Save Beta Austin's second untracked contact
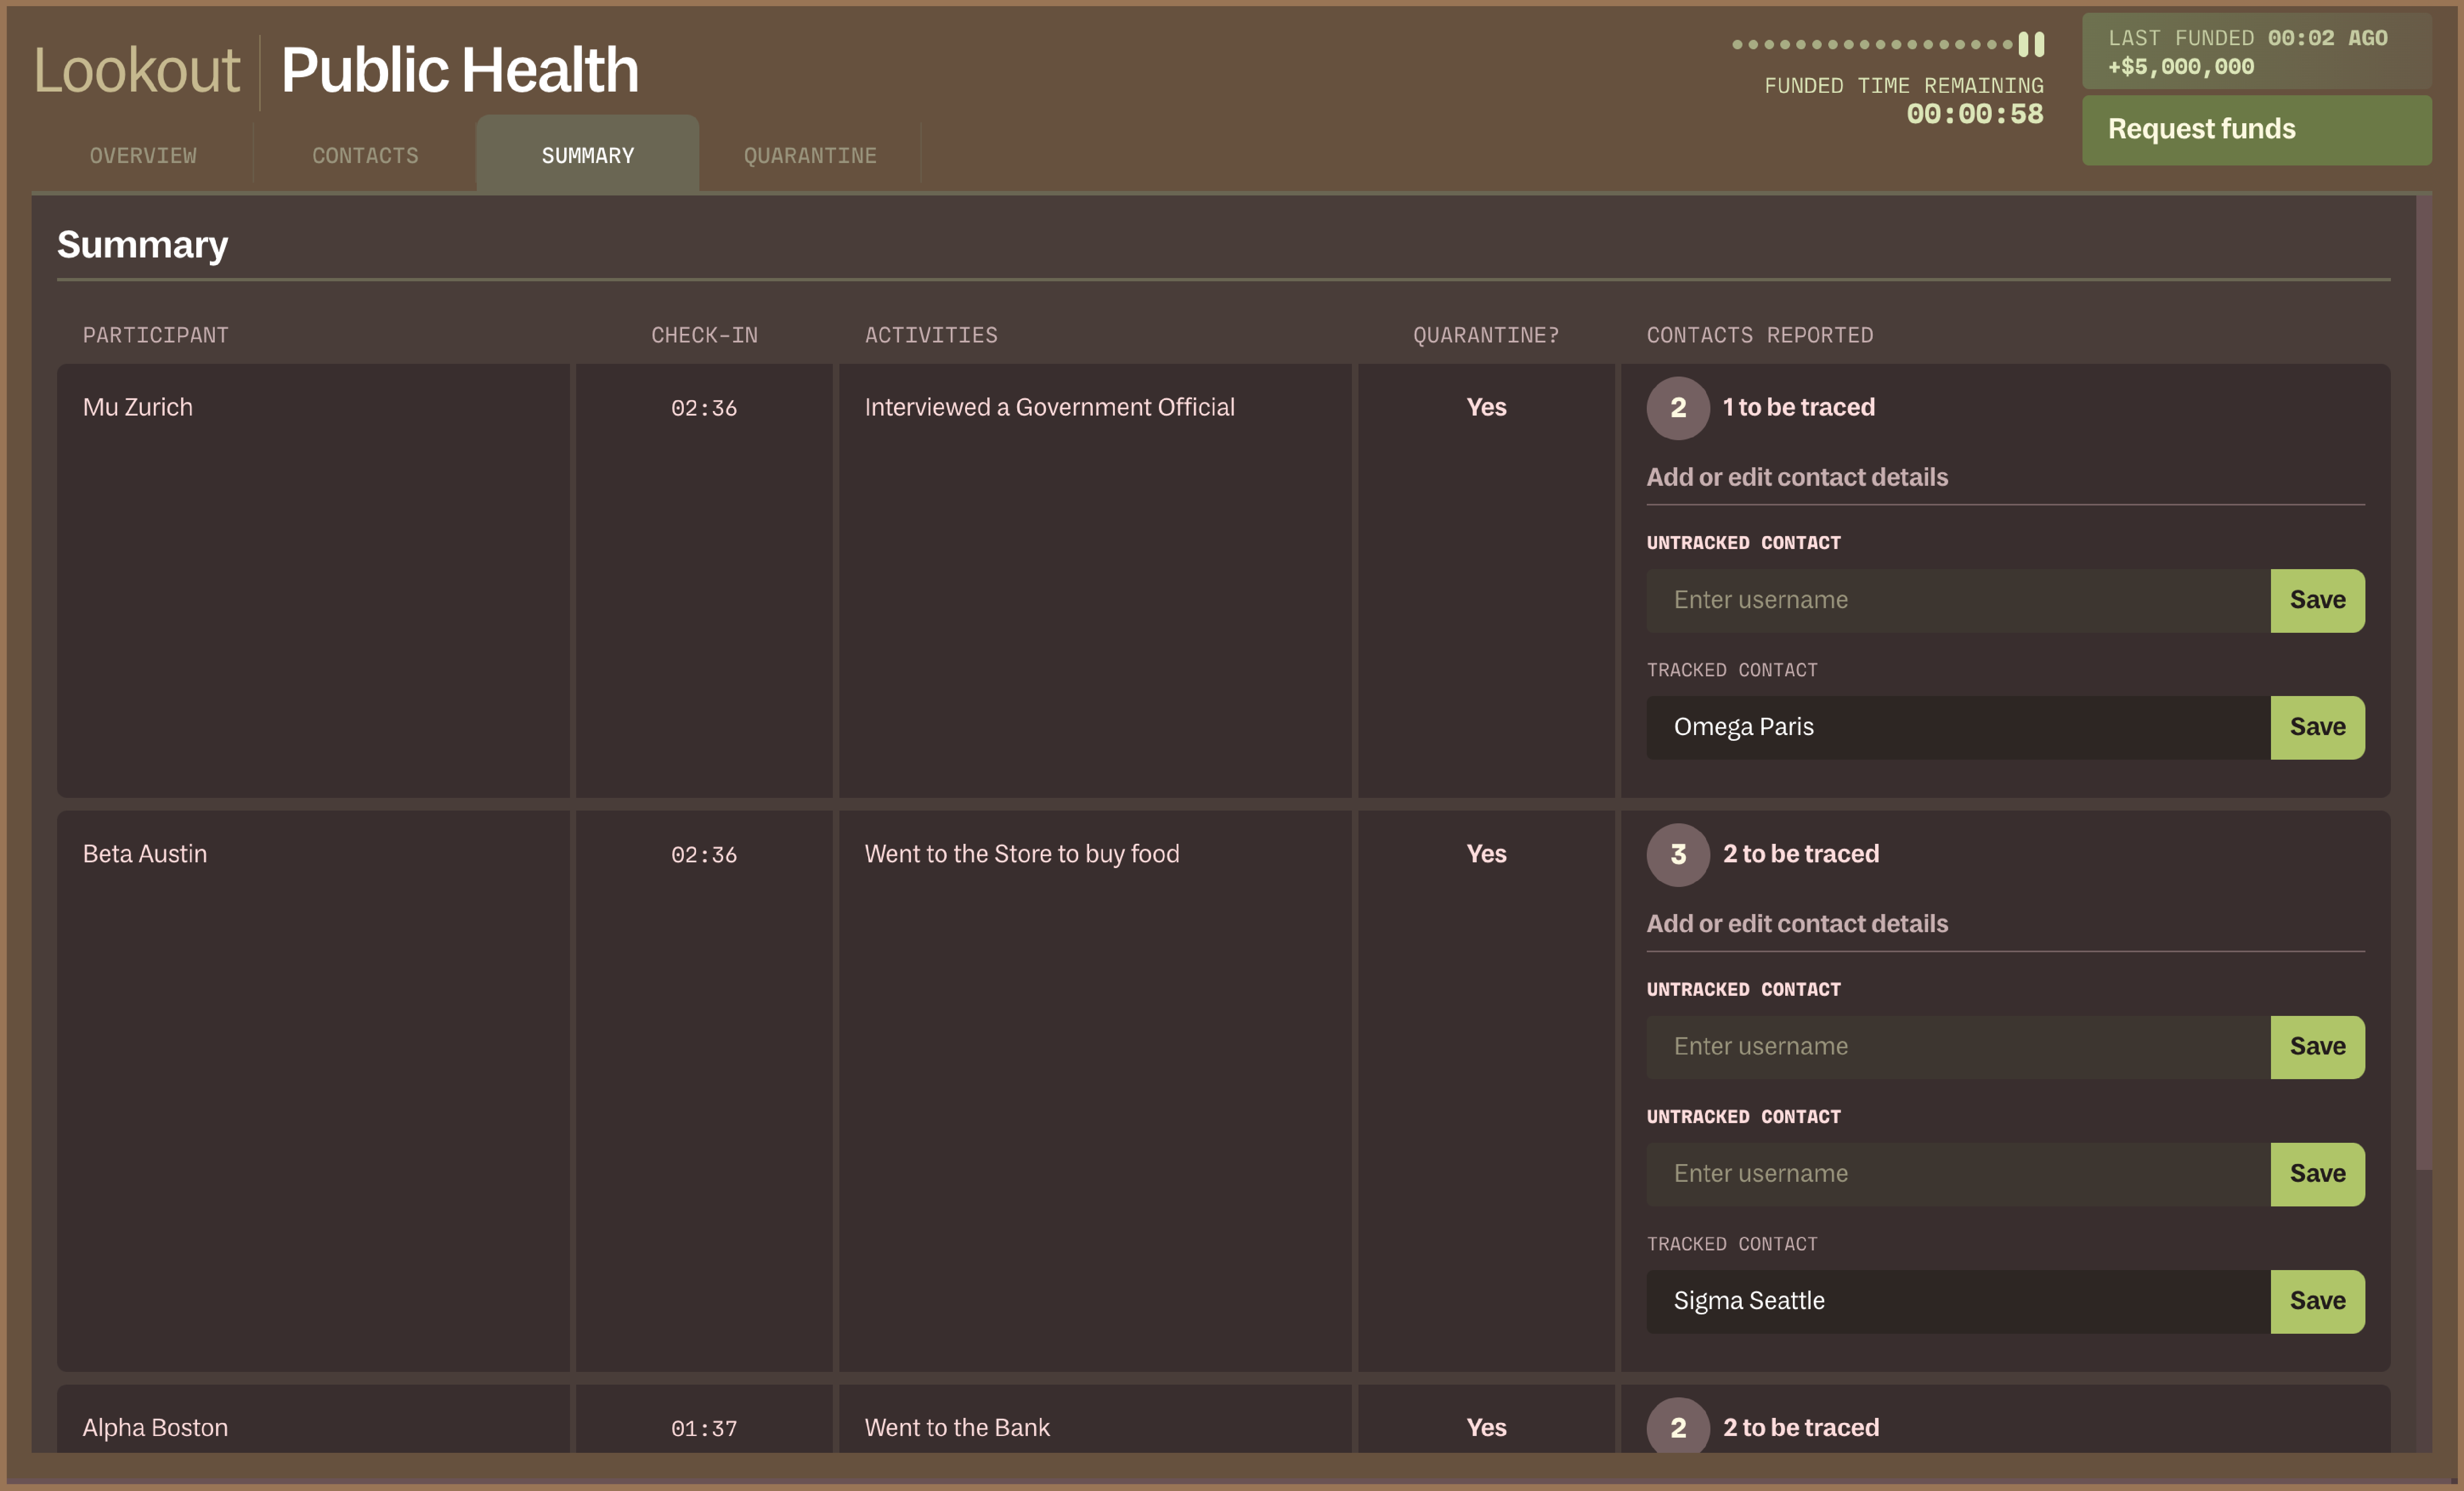Image resolution: width=2464 pixels, height=1491 pixels. click(x=2317, y=1175)
